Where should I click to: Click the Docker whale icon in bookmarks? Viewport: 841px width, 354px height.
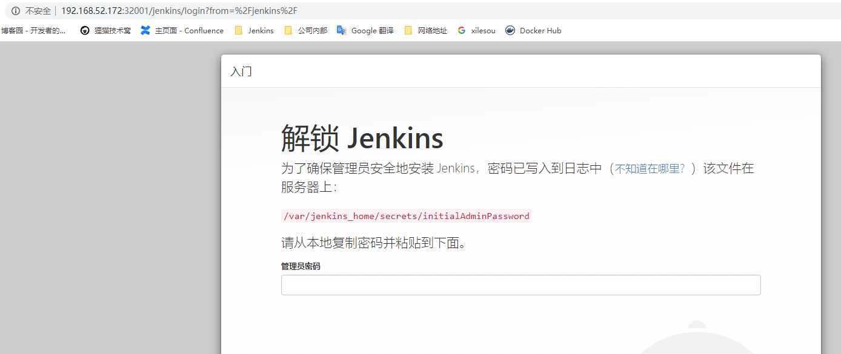510,30
